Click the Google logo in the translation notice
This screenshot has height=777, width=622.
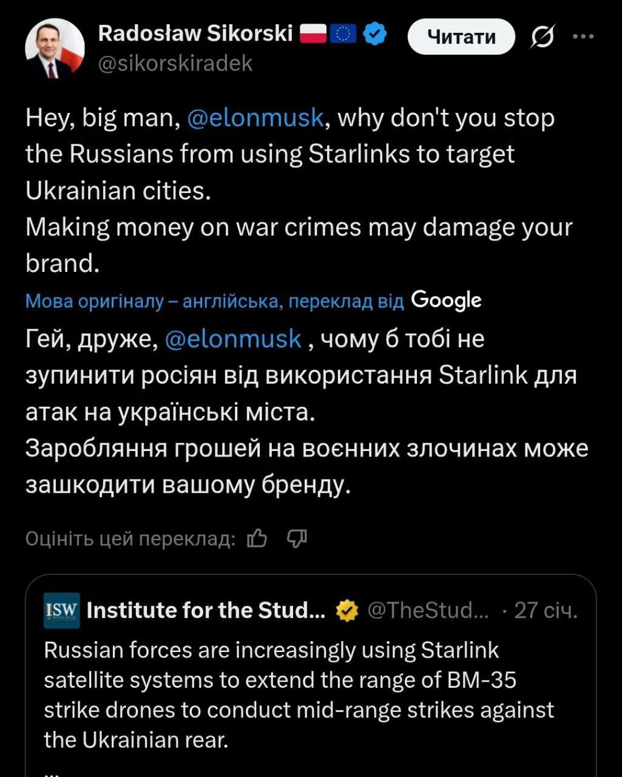tap(446, 300)
